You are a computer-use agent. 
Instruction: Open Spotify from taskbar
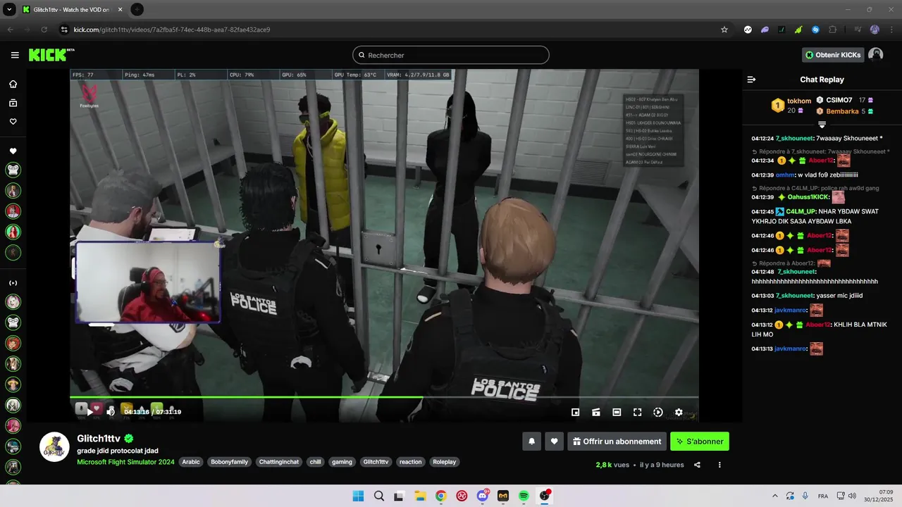tap(524, 496)
